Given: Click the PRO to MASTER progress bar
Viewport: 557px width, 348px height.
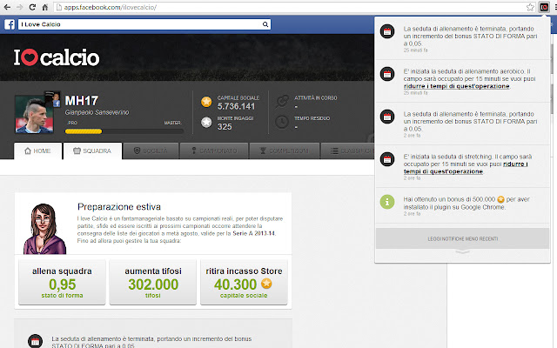Looking at the screenshot, I should pyautogui.click(x=124, y=131).
